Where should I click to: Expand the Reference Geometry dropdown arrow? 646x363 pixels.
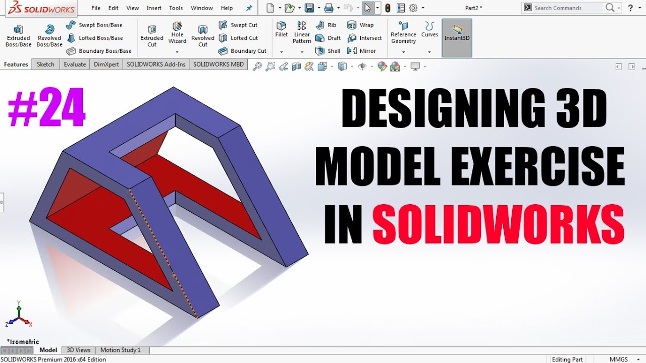403,52
